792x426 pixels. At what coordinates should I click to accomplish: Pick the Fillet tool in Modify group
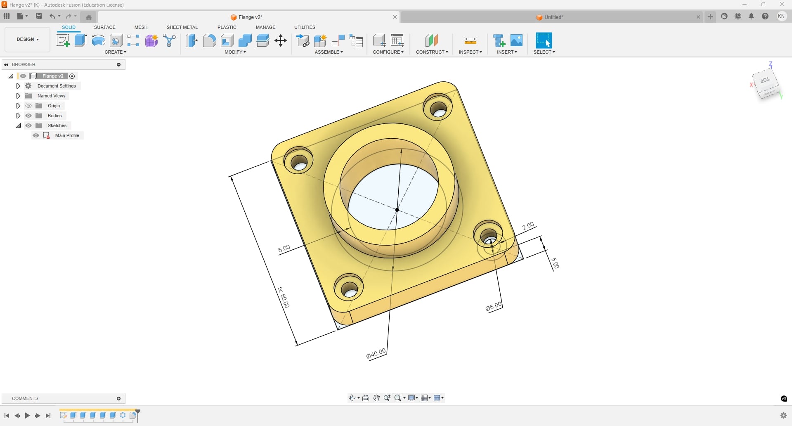pos(209,40)
